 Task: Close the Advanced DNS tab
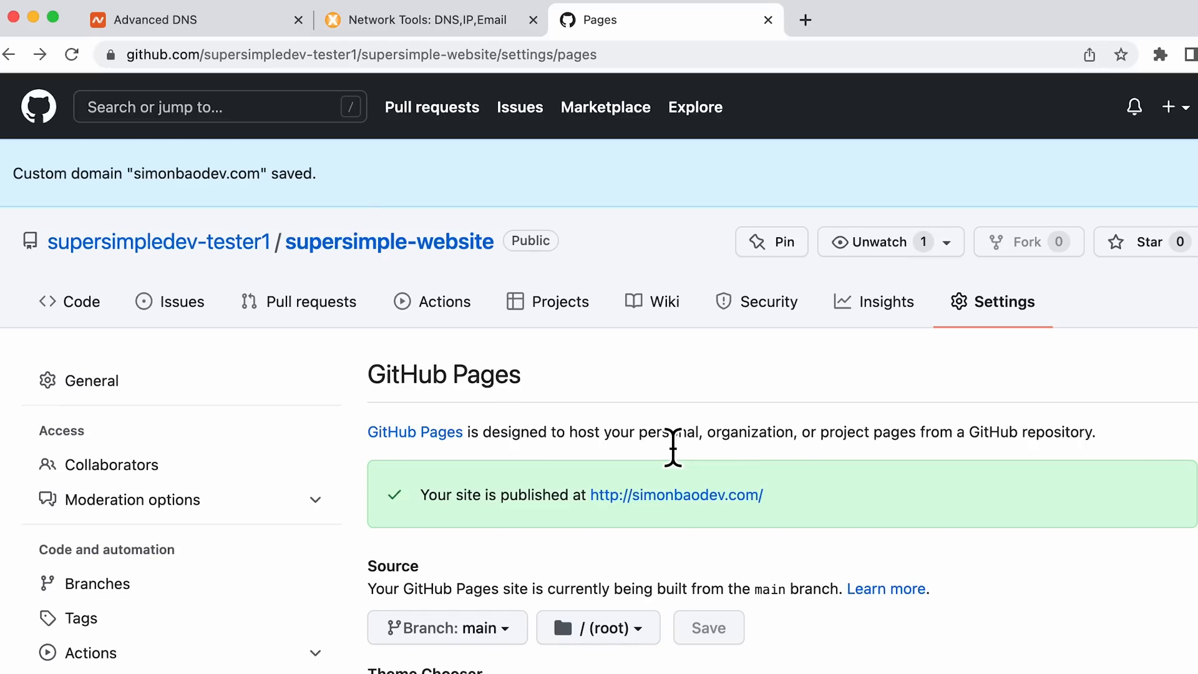point(298,20)
